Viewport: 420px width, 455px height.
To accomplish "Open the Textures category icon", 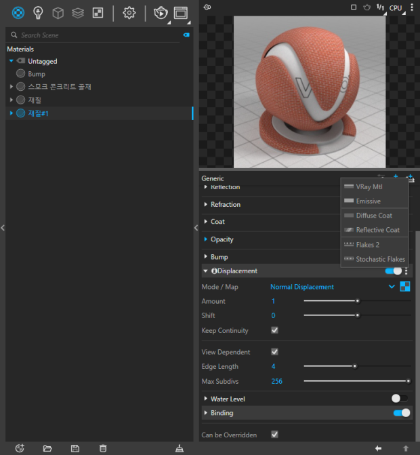I will (98, 12).
